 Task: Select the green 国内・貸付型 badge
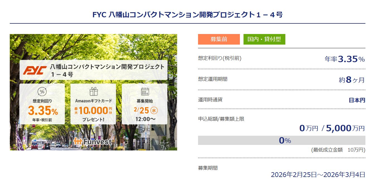click(264, 39)
